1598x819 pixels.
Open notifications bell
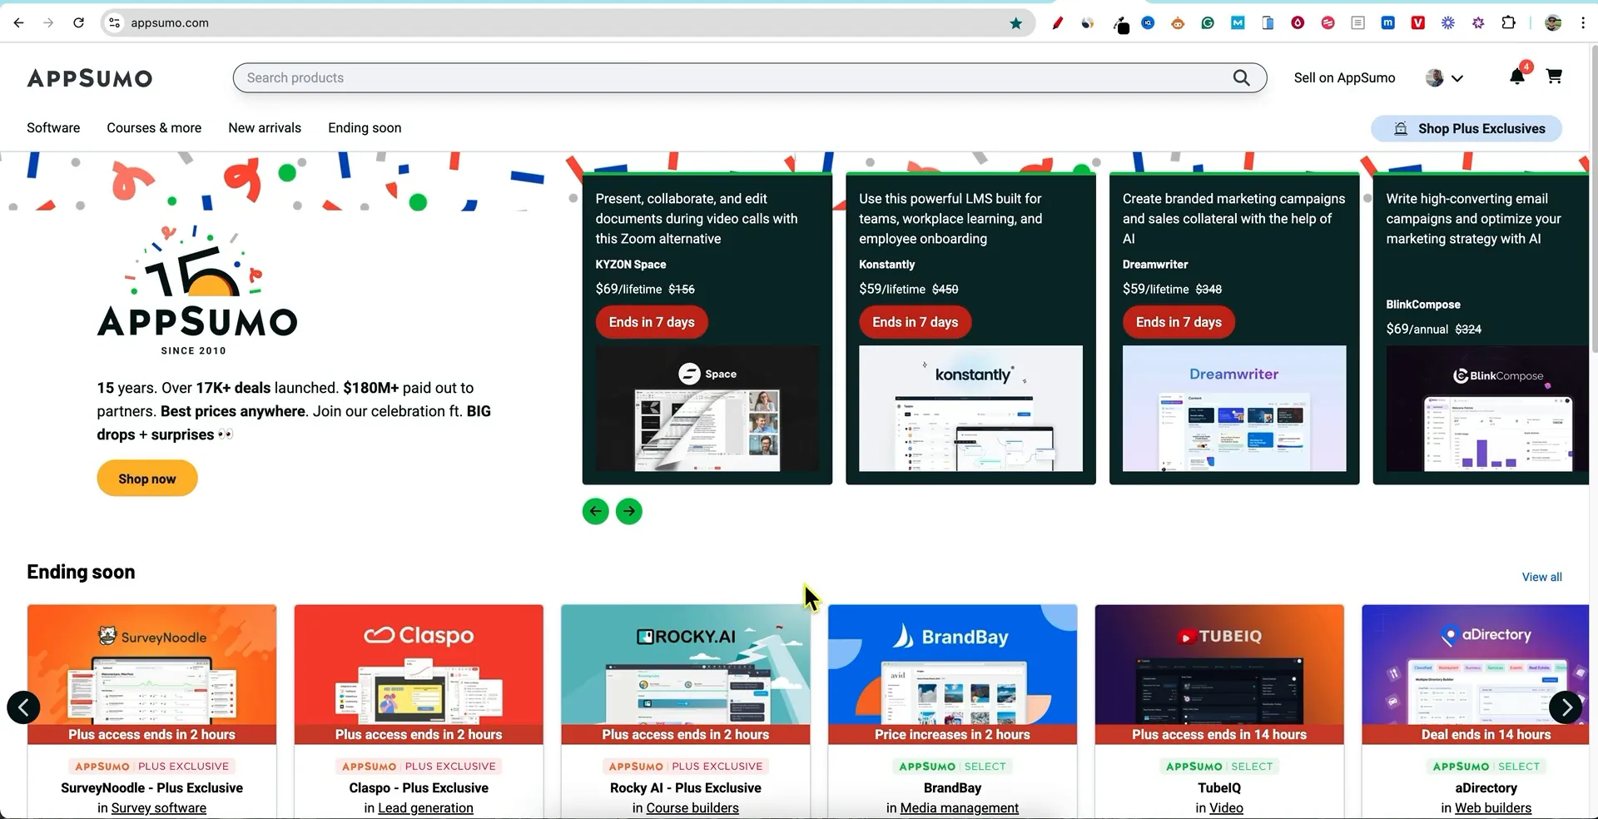point(1517,77)
